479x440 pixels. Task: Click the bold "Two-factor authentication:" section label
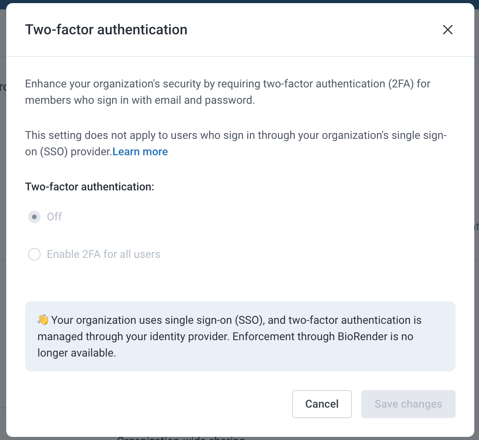[x=90, y=187]
